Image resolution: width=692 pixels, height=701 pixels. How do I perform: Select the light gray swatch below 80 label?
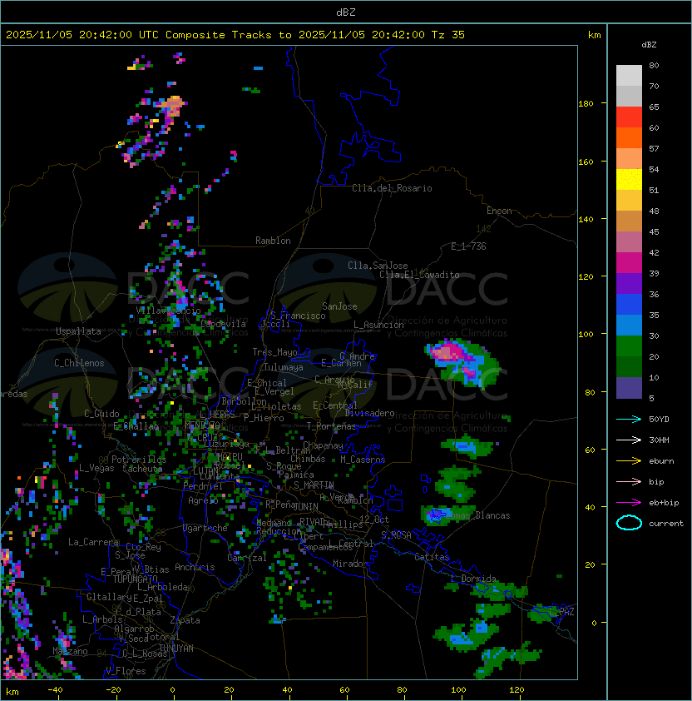tap(629, 76)
